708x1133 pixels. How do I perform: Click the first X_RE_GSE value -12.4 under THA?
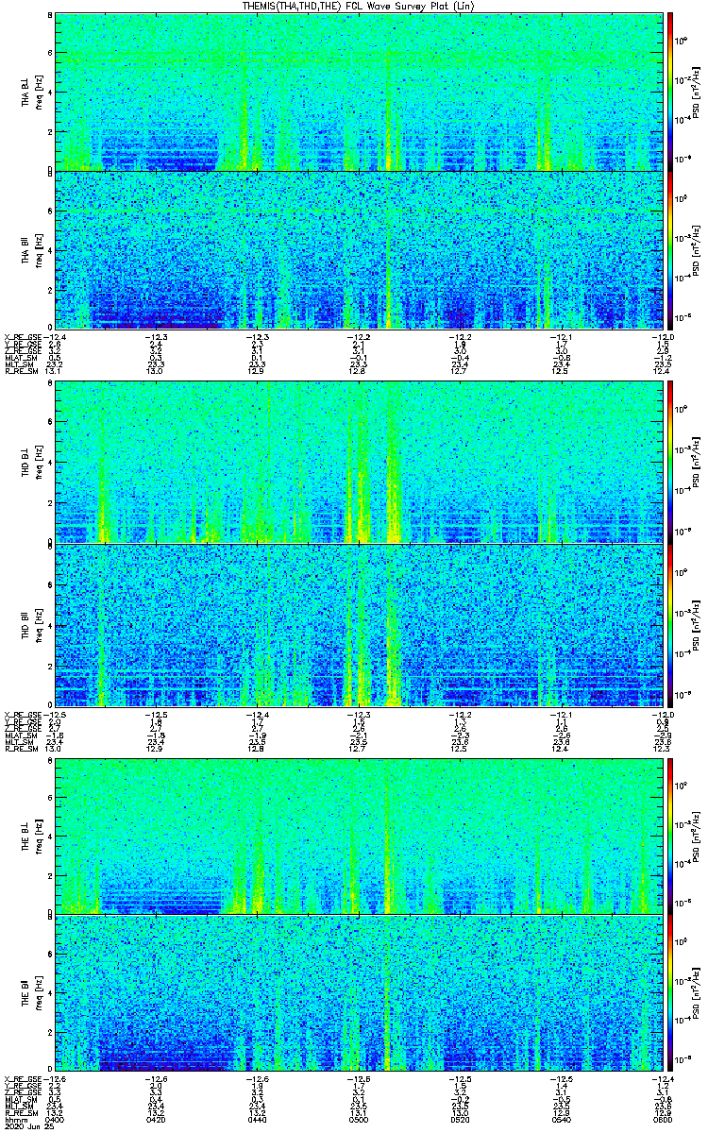(x=54, y=337)
